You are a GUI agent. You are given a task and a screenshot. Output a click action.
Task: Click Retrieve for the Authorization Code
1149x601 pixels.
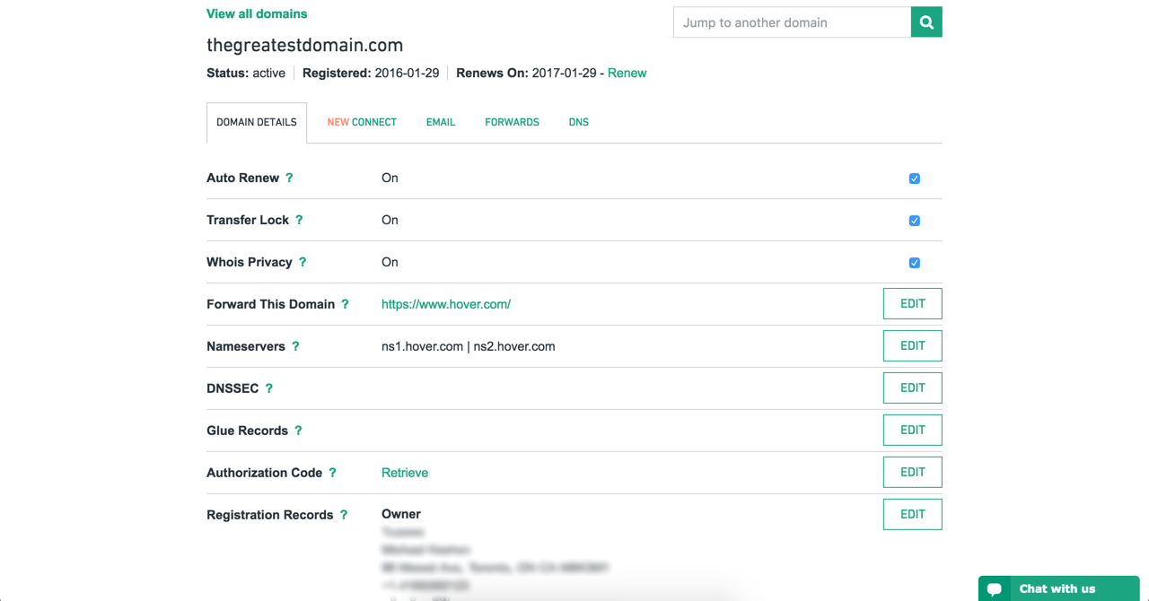pyautogui.click(x=404, y=472)
